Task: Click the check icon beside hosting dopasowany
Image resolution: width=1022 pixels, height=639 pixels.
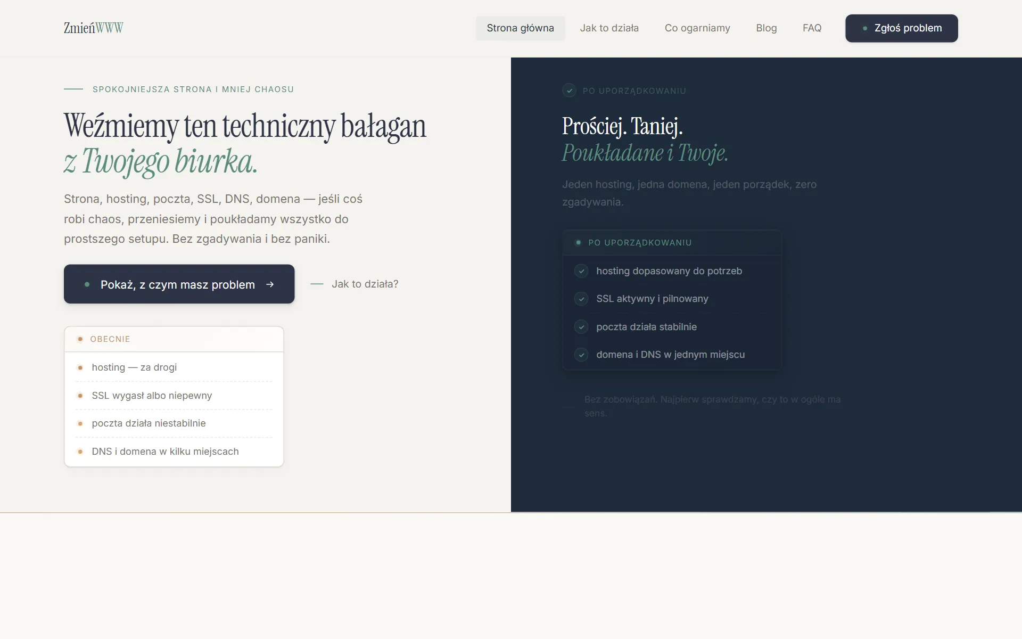Action: tap(581, 271)
